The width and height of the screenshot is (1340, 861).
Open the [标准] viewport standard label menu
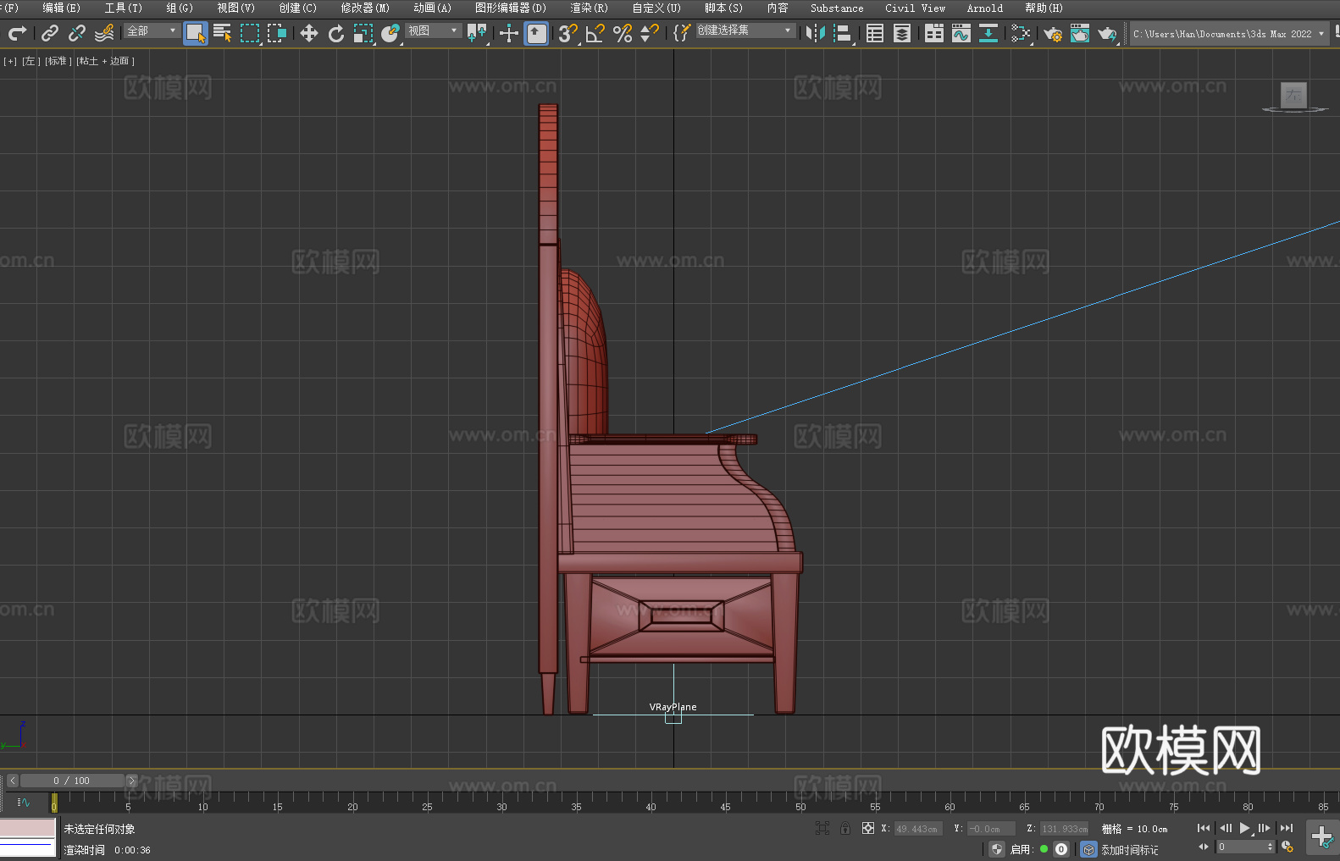pos(58,61)
